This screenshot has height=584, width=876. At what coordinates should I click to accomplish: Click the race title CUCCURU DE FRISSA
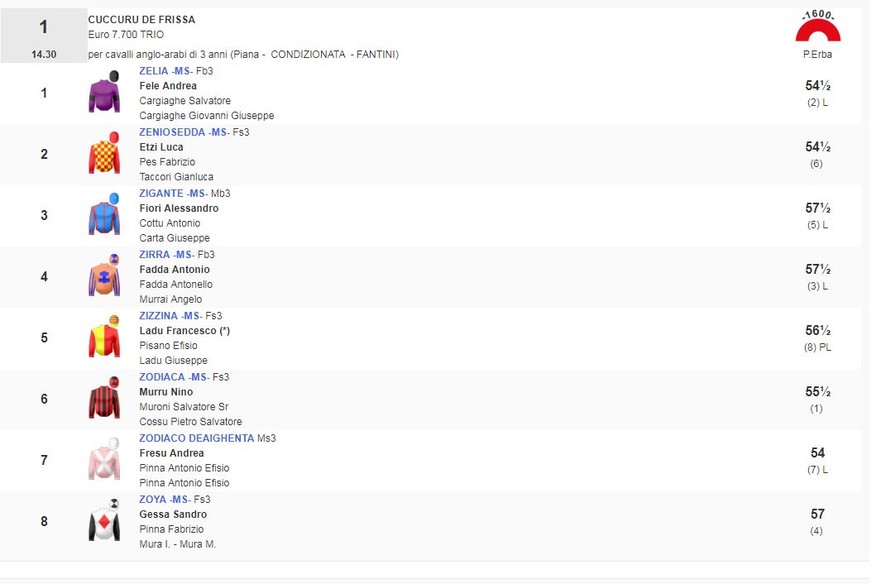point(141,20)
